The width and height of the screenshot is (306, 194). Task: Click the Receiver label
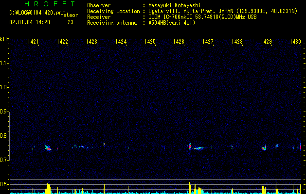click(99, 17)
